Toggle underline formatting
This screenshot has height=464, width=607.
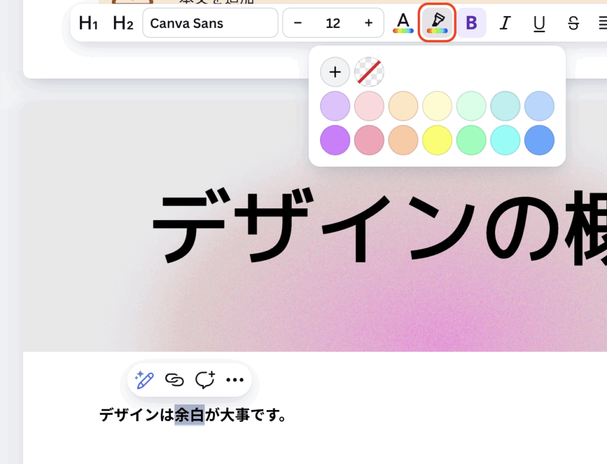pyautogui.click(x=539, y=23)
